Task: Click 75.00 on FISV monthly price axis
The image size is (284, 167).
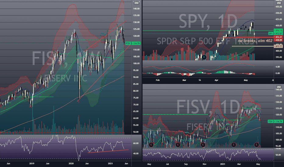Action: (x=137, y=98)
